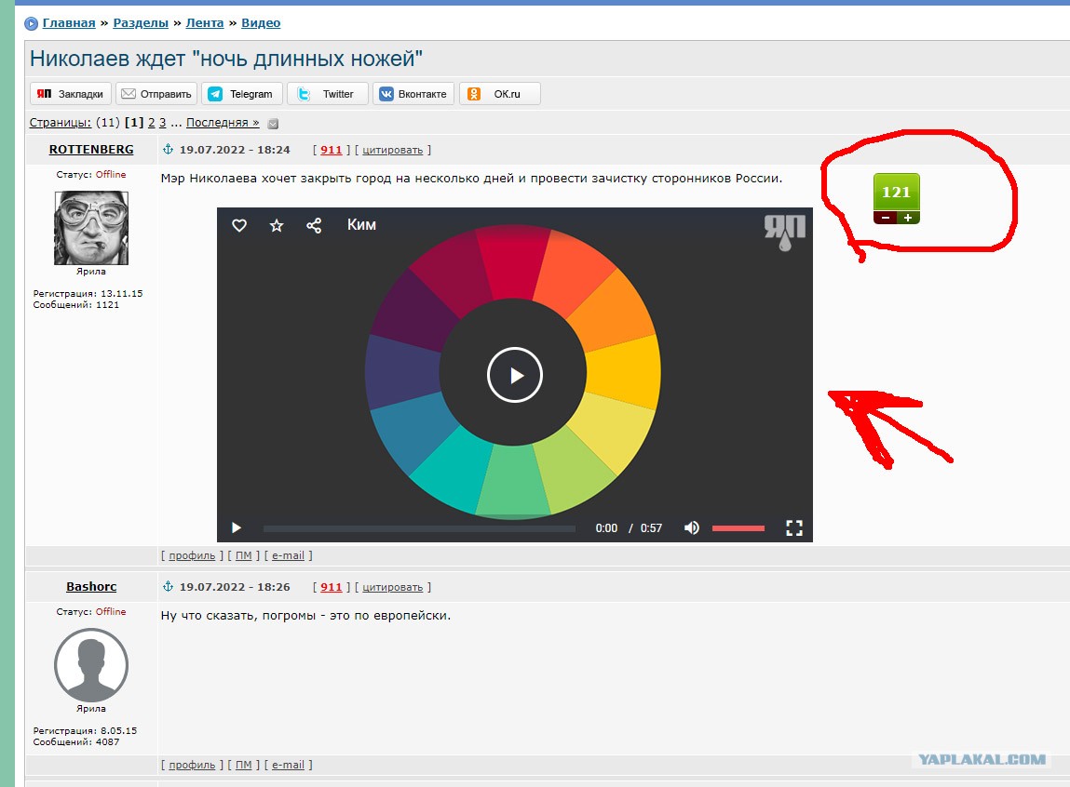Click the topic title Николаев ждет
The width and height of the screenshot is (1070, 787).
tap(226, 59)
